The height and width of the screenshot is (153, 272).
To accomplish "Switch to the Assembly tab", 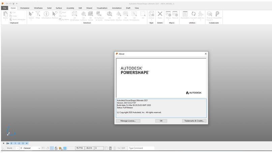I will tap(70, 8).
